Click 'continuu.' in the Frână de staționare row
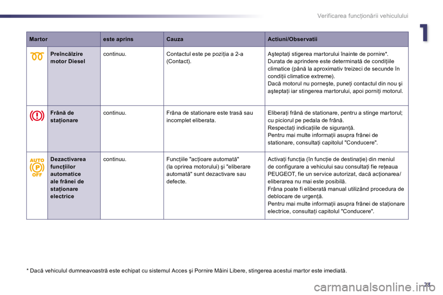 115,113
